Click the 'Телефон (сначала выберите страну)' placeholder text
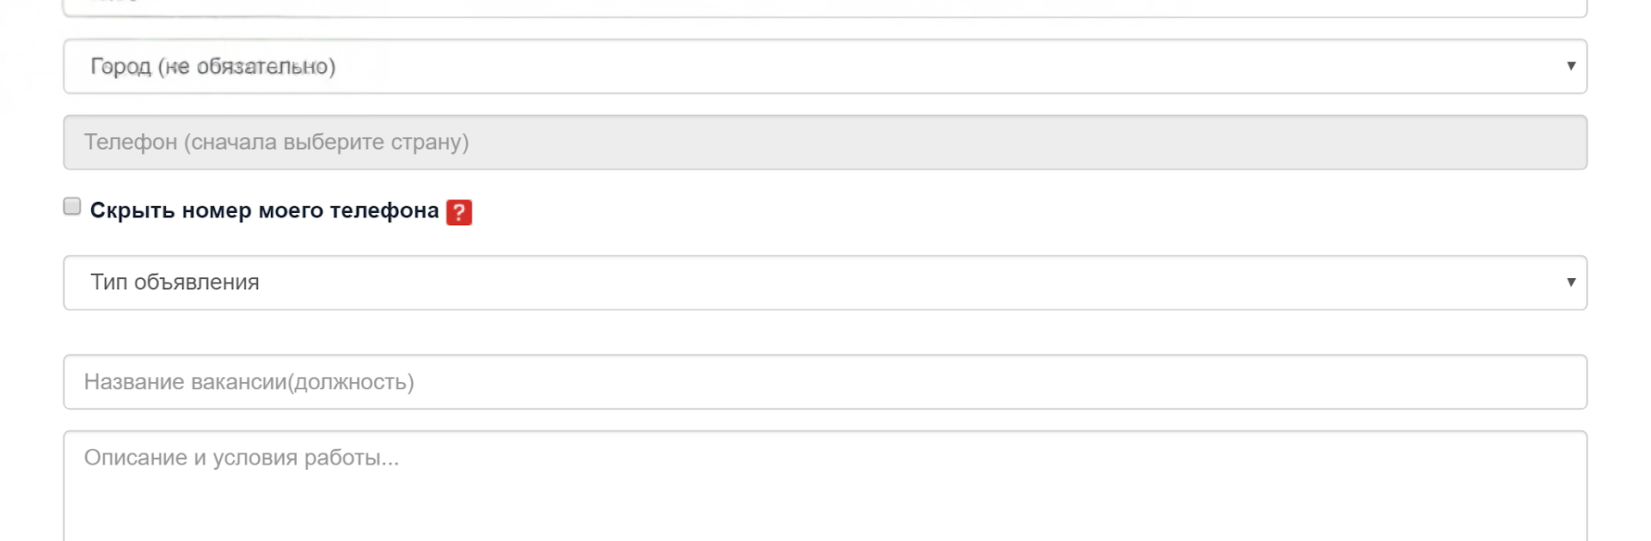Viewport: 1651px width, 541px height. point(276,143)
